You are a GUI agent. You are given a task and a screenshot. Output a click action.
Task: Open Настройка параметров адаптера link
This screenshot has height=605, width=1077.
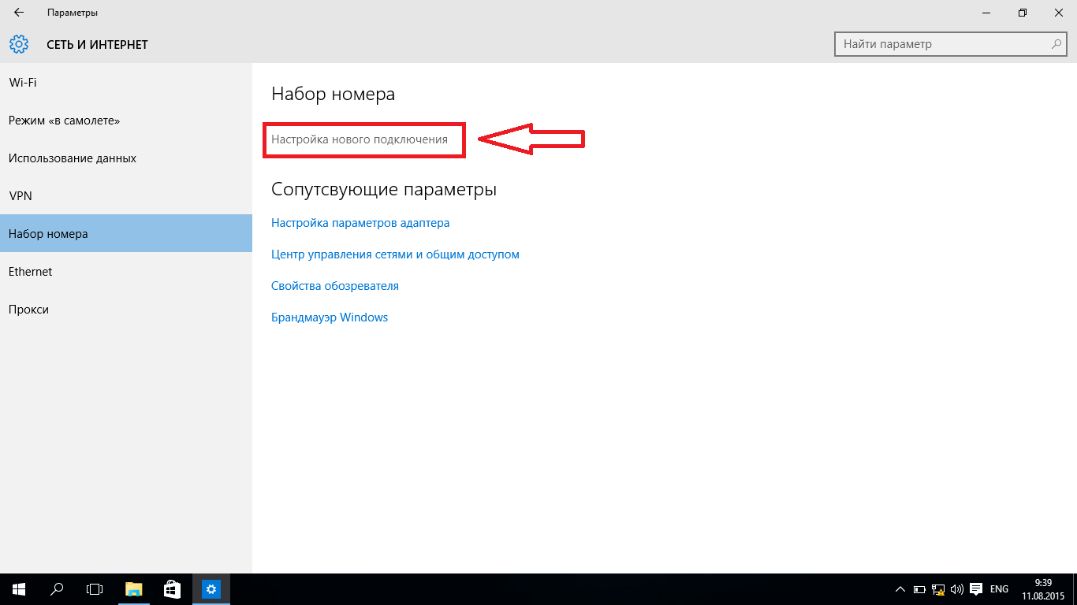[x=360, y=223]
